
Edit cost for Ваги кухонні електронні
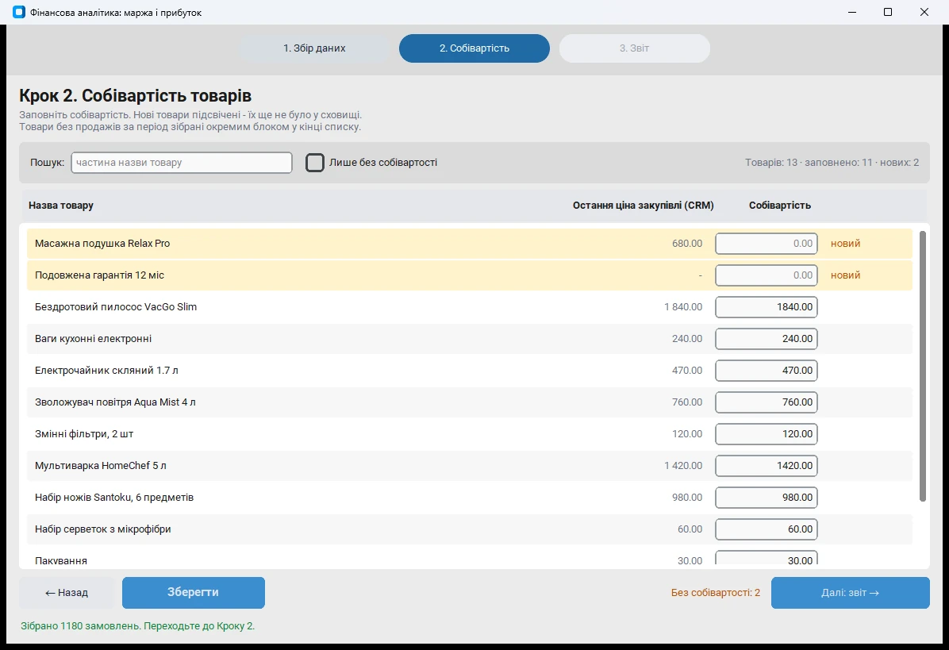[766, 339]
